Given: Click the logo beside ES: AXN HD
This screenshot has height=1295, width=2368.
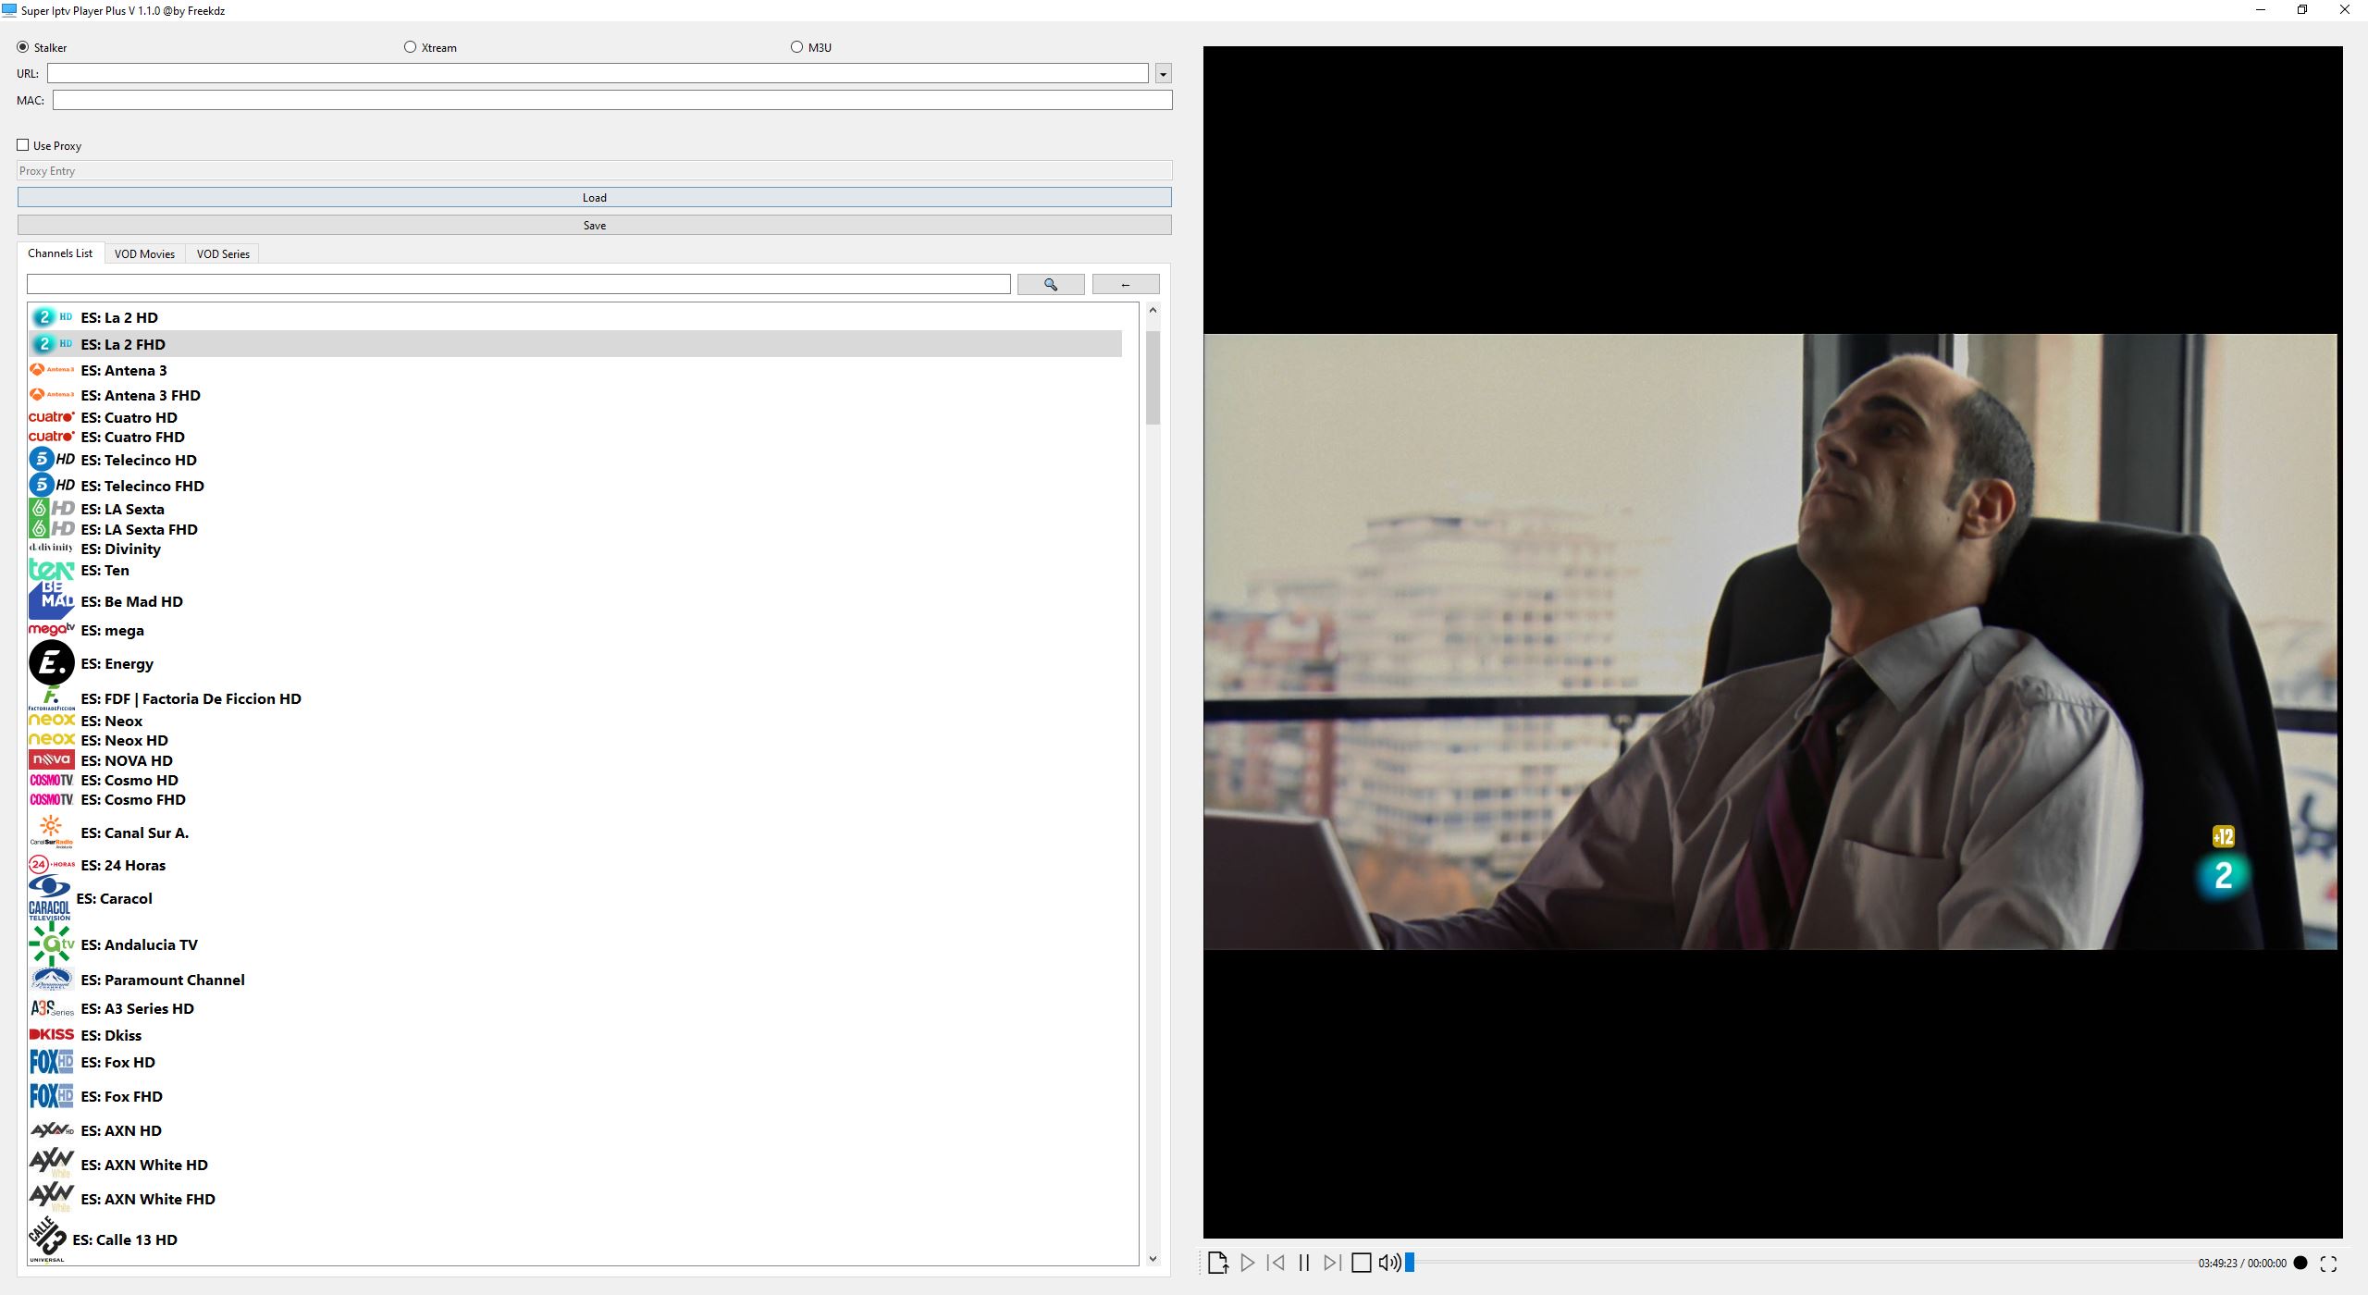Looking at the screenshot, I should [x=52, y=1130].
